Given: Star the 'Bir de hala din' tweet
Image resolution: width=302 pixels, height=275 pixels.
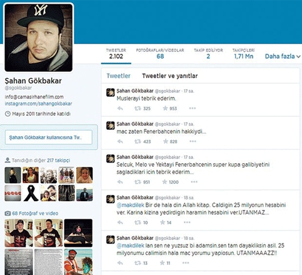Looking at the screenshot, I should click(163, 222).
